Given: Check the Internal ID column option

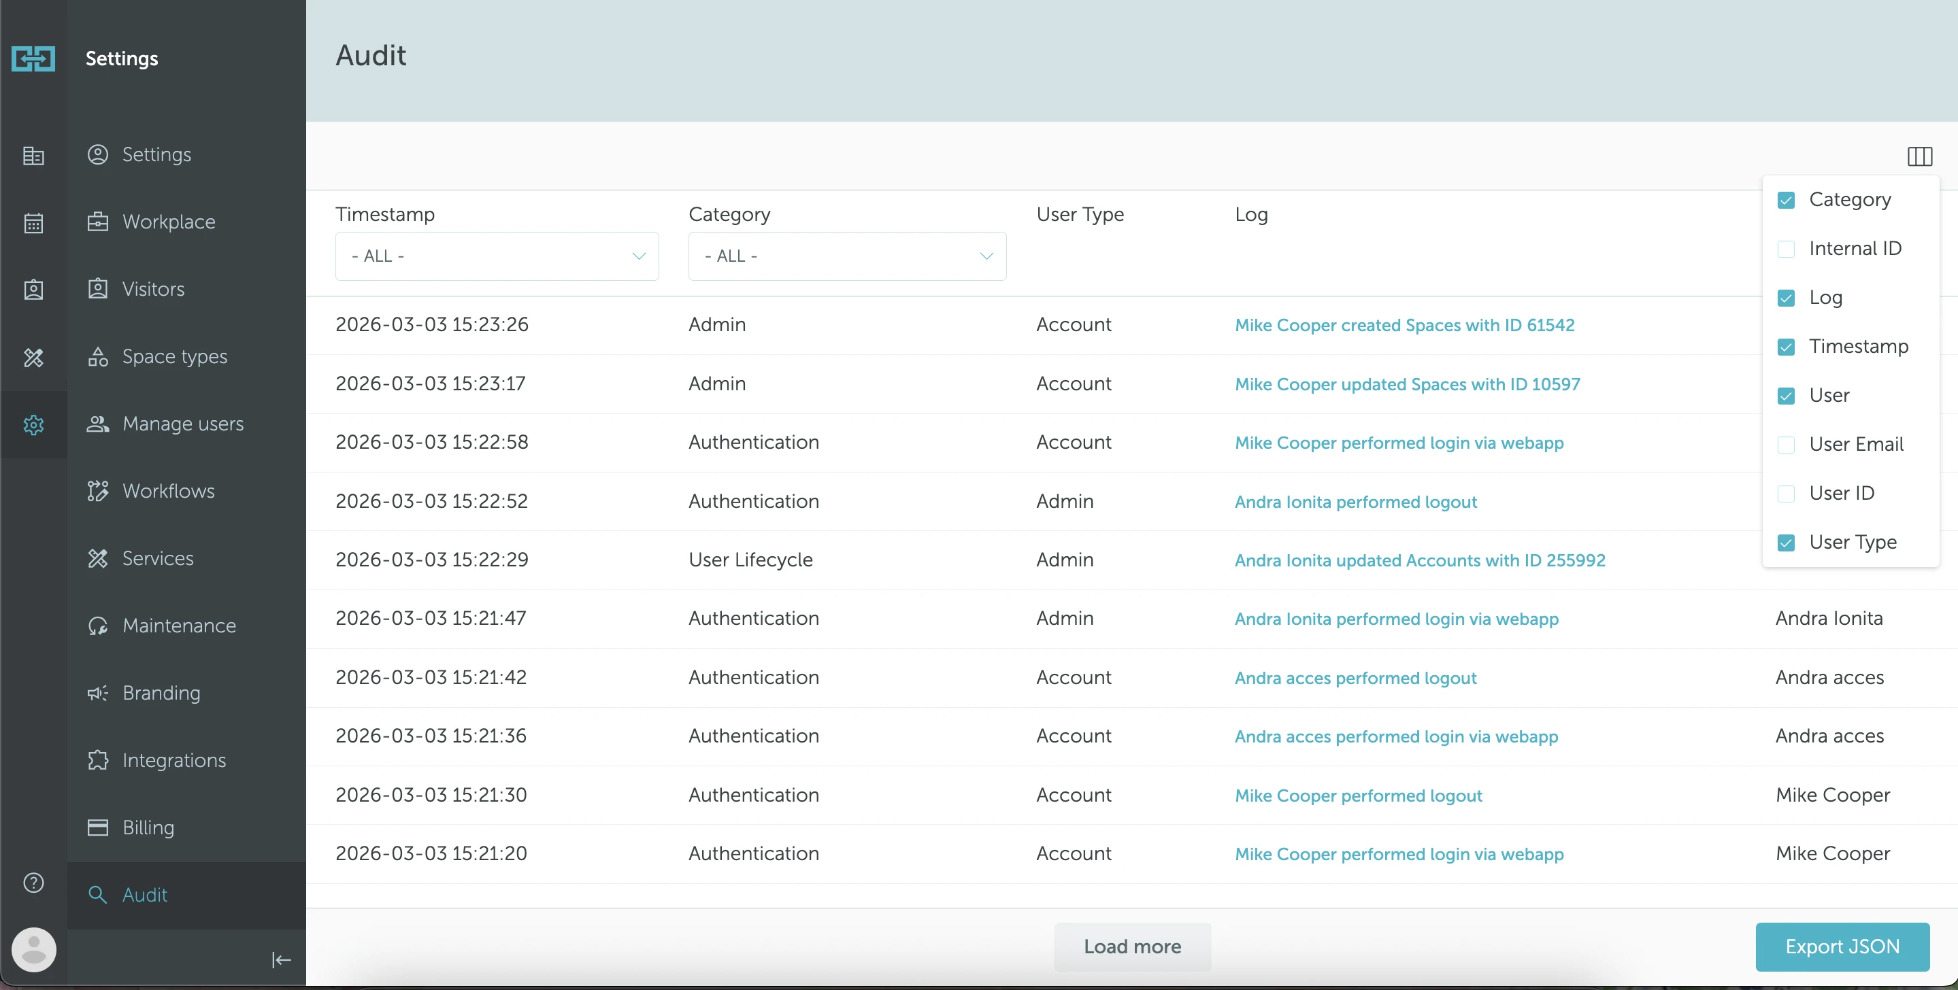Looking at the screenshot, I should pyautogui.click(x=1787, y=248).
